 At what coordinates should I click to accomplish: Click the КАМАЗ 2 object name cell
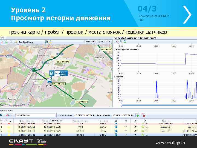(x=80, y=135)
